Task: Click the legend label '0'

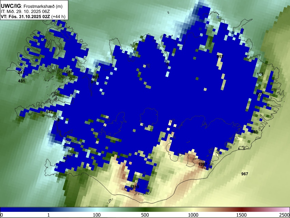Action: pos(2,215)
